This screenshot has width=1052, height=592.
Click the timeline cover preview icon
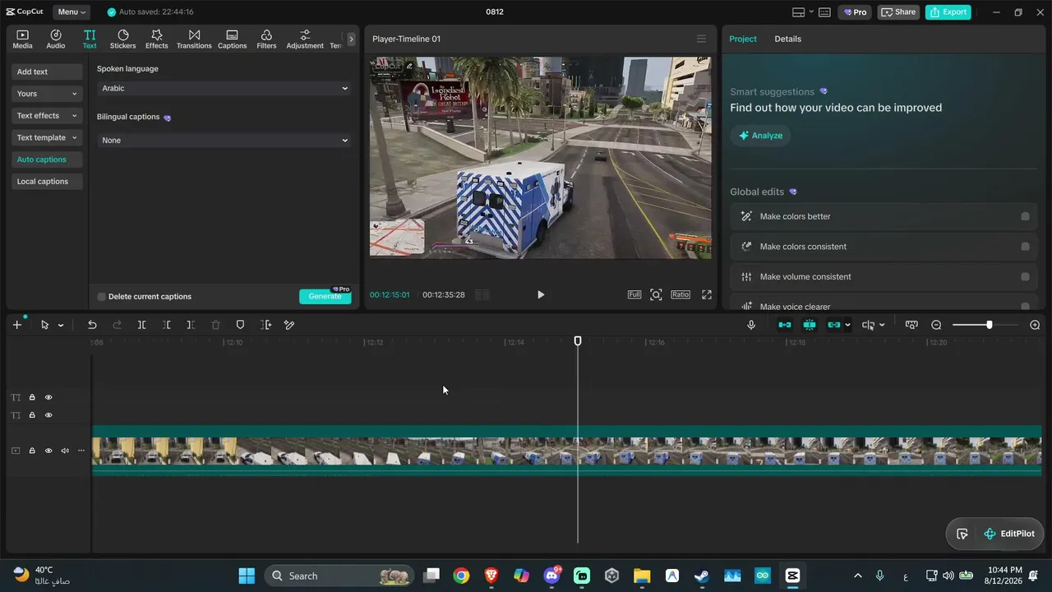tap(911, 325)
